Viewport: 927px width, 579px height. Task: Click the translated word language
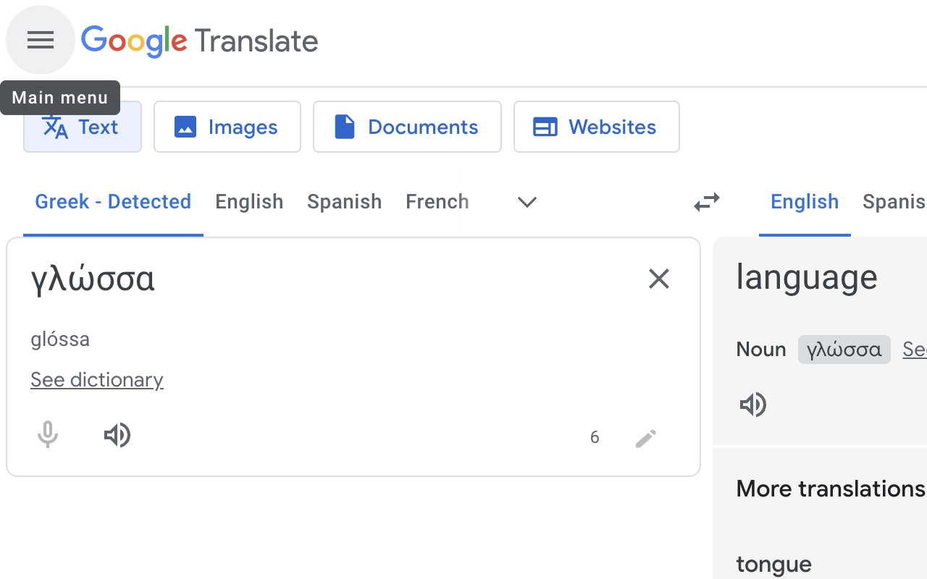tap(807, 278)
